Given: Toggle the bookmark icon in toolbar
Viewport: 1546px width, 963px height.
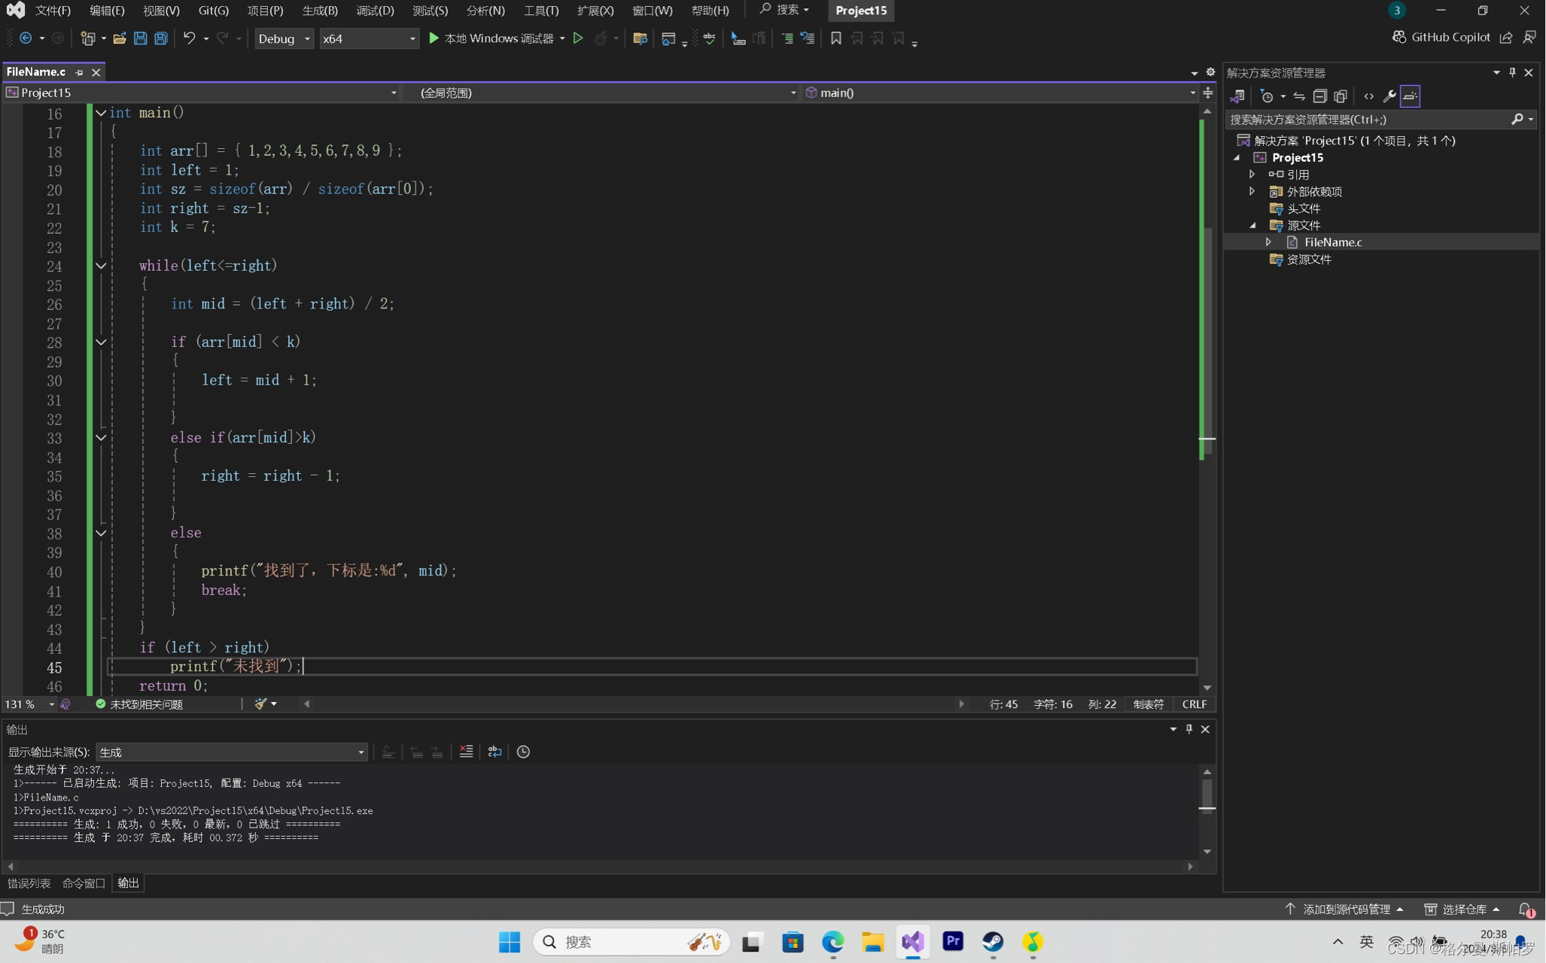Looking at the screenshot, I should 835,38.
